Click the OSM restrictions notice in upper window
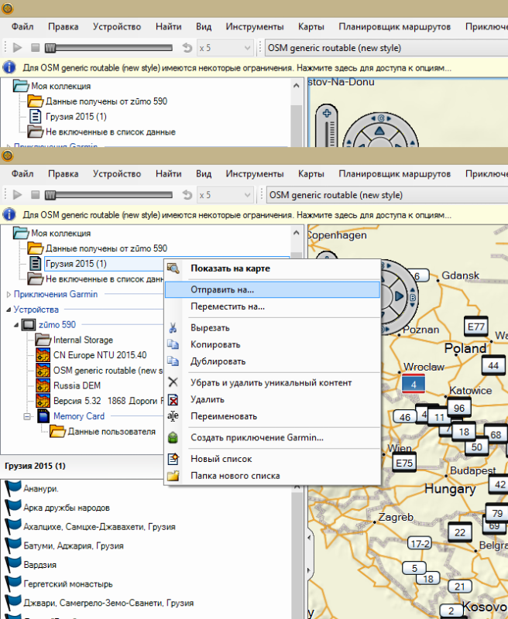Image resolution: width=508 pixels, height=619 pixels. click(x=237, y=68)
